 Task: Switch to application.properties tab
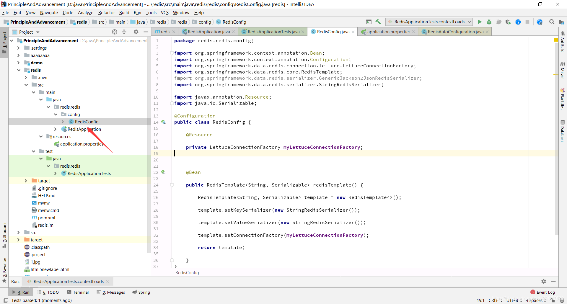click(389, 32)
